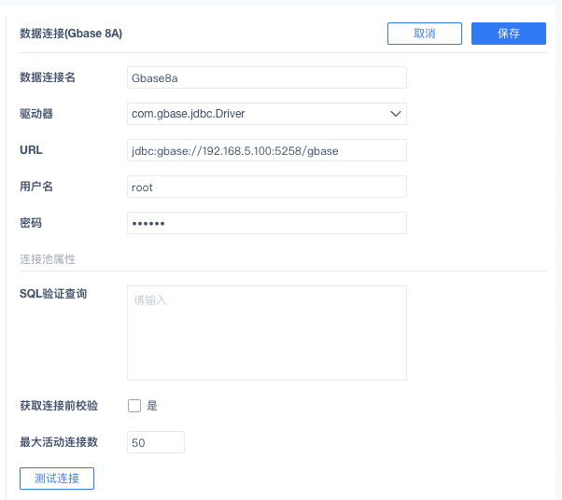The image size is (562, 500).
Task: Select the 用户名 field containing root
Action: click(x=267, y=187)
